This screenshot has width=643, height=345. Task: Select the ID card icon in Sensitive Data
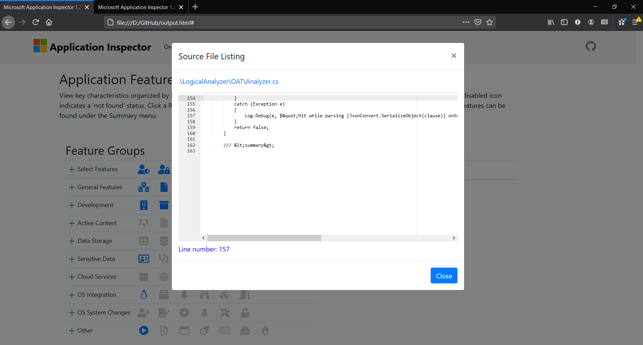pyautogui.click(x=144, y=259)
